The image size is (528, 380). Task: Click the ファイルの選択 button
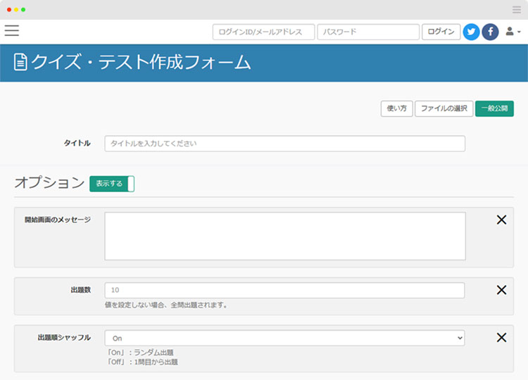pos(444,108)
